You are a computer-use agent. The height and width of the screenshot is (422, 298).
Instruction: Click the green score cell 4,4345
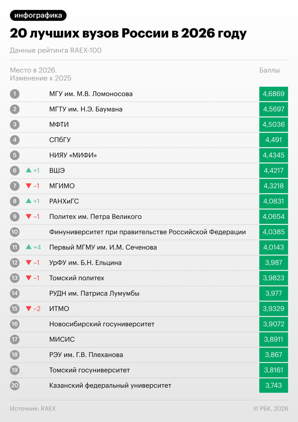[274, 155]
